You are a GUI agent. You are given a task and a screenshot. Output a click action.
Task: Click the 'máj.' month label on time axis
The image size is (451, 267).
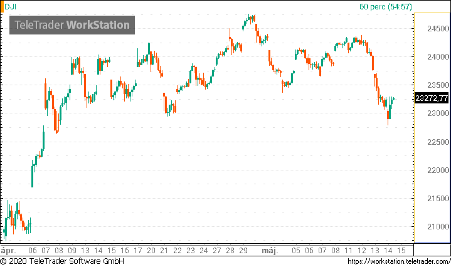point(270,251)
